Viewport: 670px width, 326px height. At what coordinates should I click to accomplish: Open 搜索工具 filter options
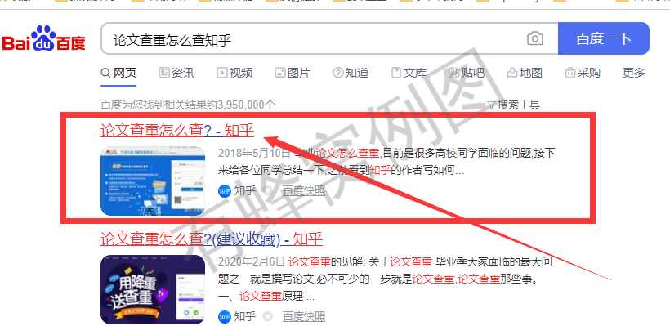(514, 105)
